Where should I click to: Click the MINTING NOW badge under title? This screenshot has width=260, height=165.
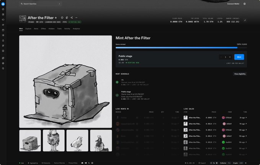tap(75, 22)
